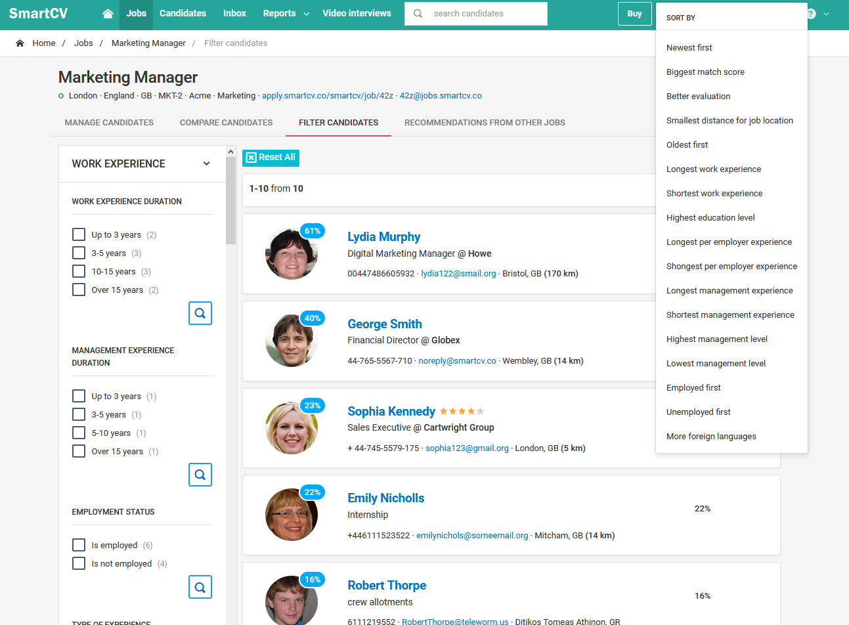
Task: Select management experience 'Over 15 years' (1)
Action: pyautogui.click(x=79, y=451)
